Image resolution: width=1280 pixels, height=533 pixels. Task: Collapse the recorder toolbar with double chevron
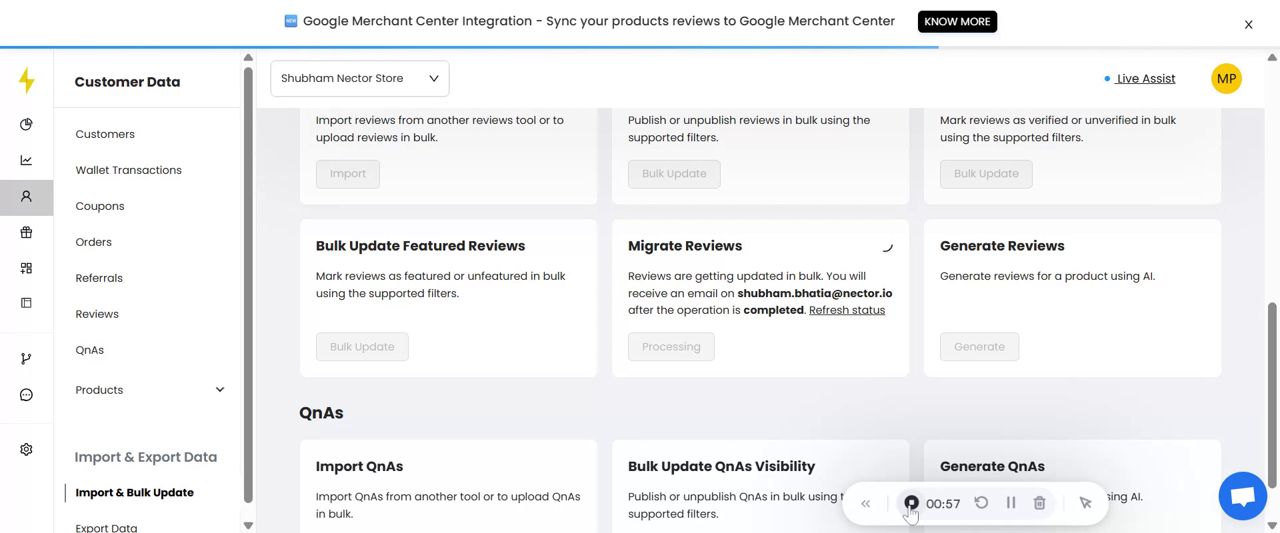tap(865, 504)
